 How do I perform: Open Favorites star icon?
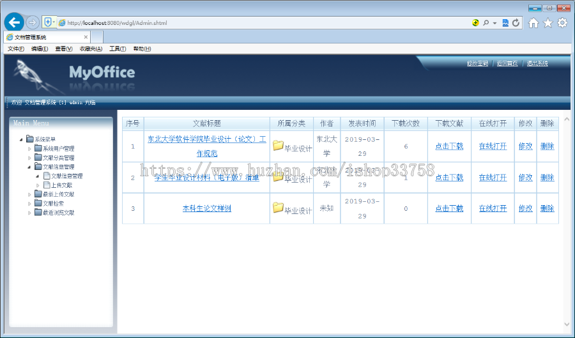click(x=548, y=23)
